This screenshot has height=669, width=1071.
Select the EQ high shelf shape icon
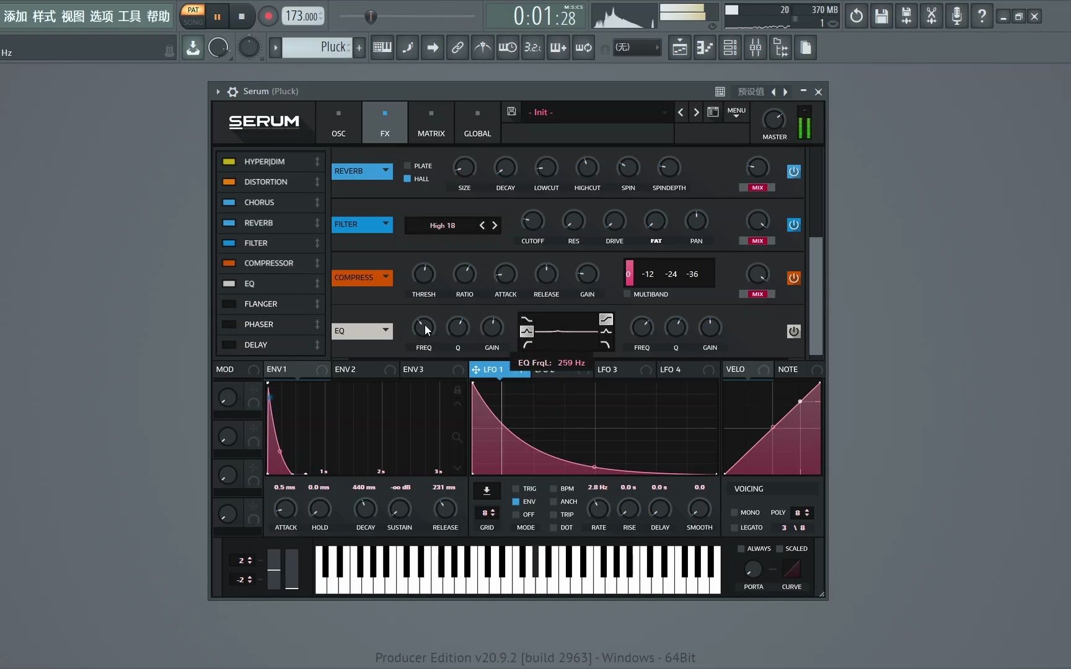[x=606, y=320]
